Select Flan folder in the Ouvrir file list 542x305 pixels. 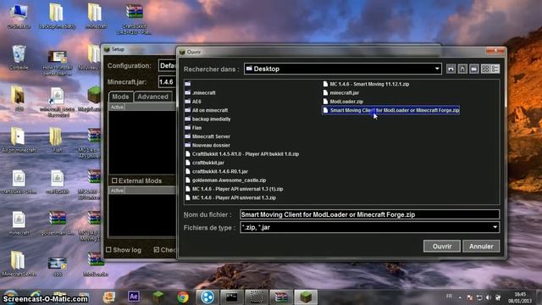[193, 128]
